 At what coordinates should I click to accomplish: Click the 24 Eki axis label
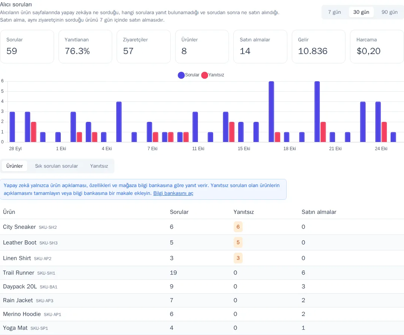click(381, 149)
